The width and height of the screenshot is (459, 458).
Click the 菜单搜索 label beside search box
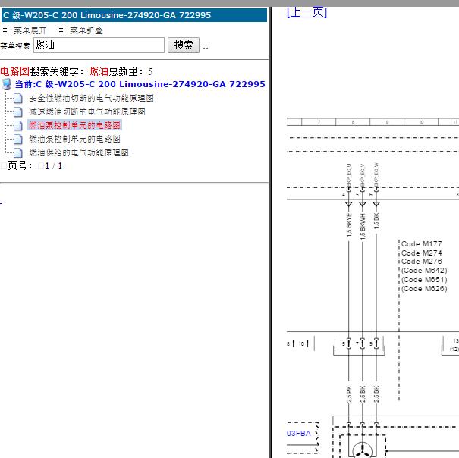click(x=15, y=46)
